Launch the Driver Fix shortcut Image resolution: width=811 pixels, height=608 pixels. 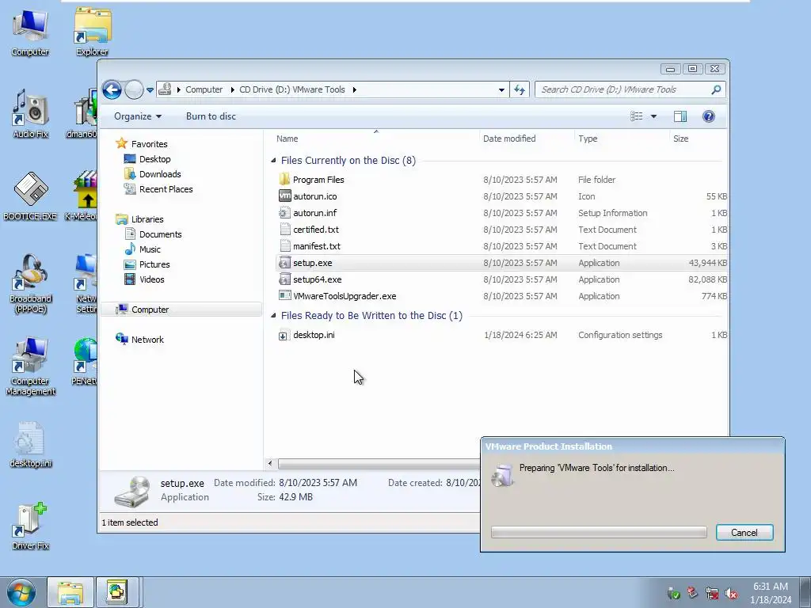coord(31,526)
